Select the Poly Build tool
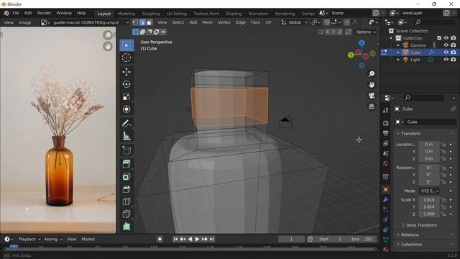The height and width of the screenshot is (259, 460). click(126, 227)
